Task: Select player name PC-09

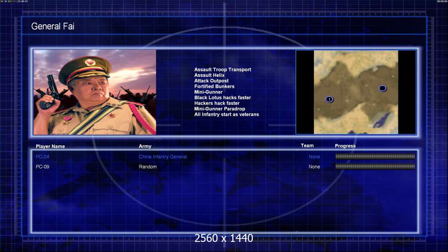Action: 42,167
